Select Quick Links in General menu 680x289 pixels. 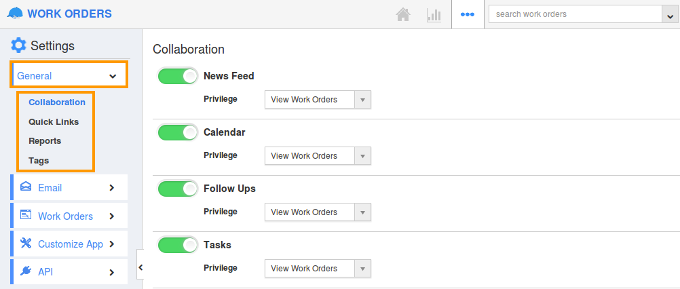tap(54, 121)
